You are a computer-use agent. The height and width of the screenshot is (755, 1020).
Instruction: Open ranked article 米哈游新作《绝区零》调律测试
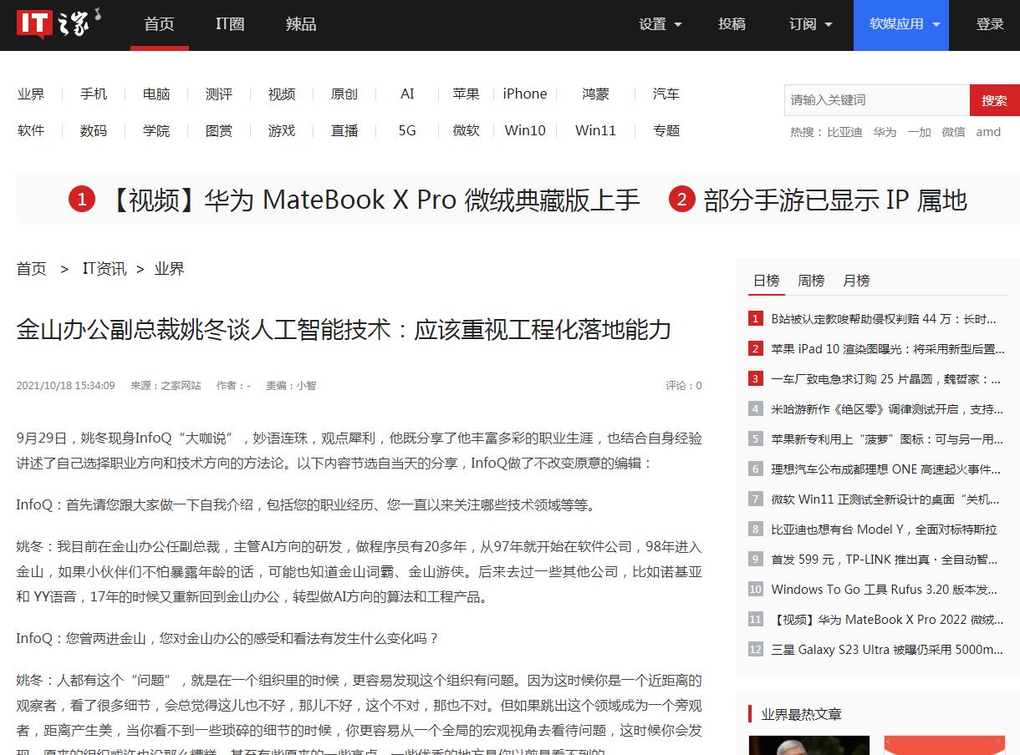click(887, 409)
